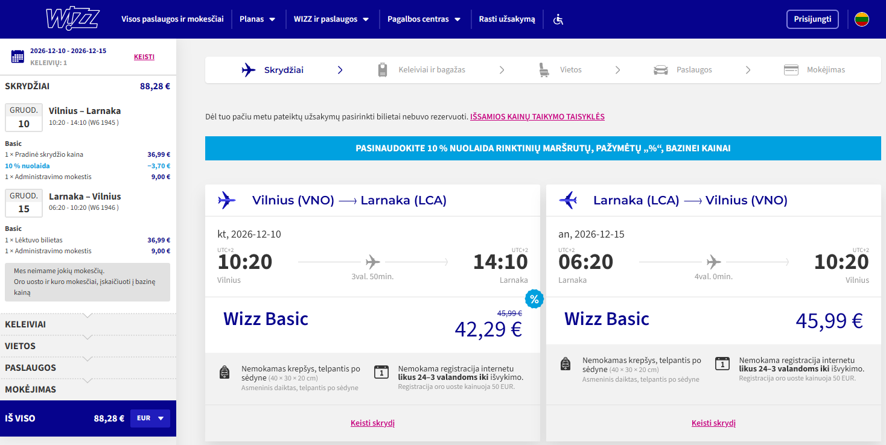Click the seat icon for Vietos step
This screenshot has width=886, height=445.
pos(544,70)
